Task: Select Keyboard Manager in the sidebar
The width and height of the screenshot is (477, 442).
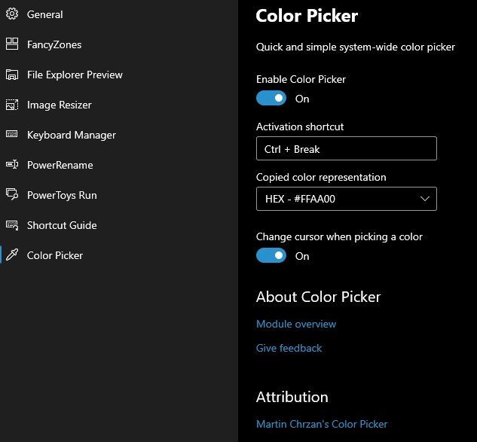Action: (72, 135)
